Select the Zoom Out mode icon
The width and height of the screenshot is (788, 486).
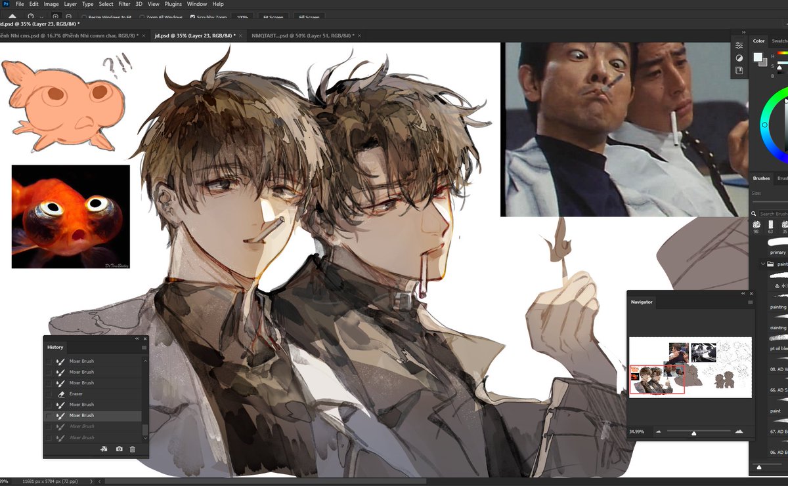69,16
